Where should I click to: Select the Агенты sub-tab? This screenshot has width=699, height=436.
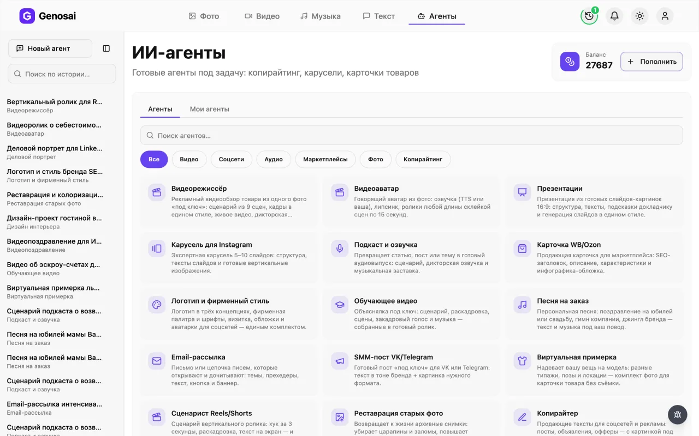(160, 109)
